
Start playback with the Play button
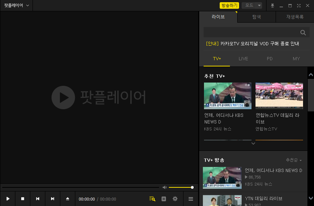tap(8, 199)
